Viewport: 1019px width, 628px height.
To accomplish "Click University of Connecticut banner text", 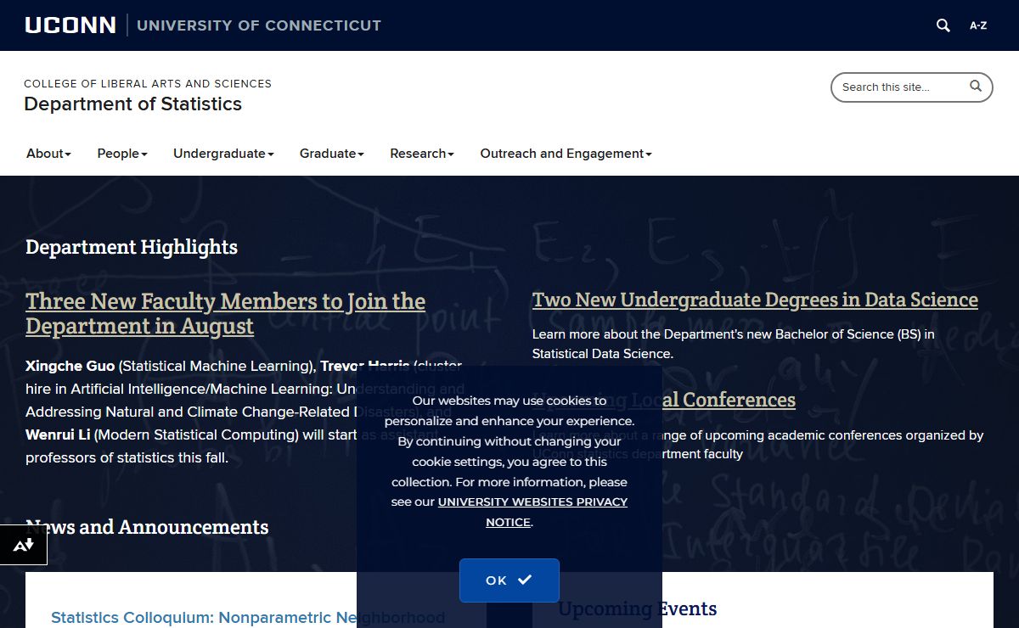I will 259,25.
